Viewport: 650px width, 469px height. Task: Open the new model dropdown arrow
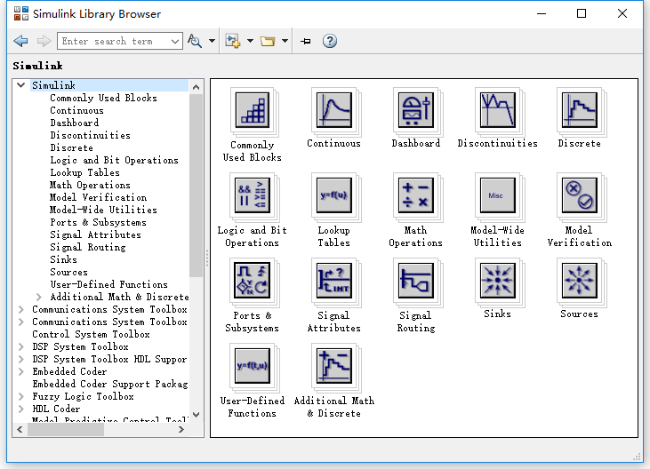coord(250,41)
